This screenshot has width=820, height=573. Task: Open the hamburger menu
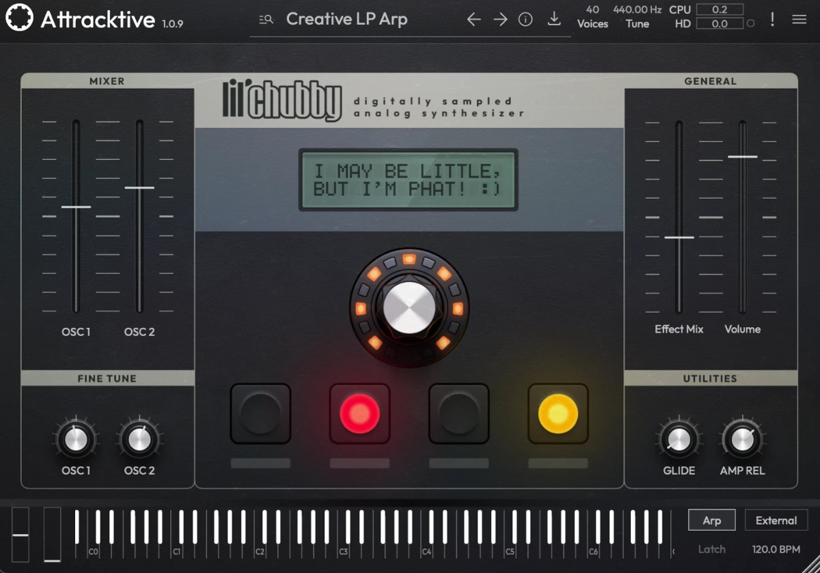tap(798, 19)
